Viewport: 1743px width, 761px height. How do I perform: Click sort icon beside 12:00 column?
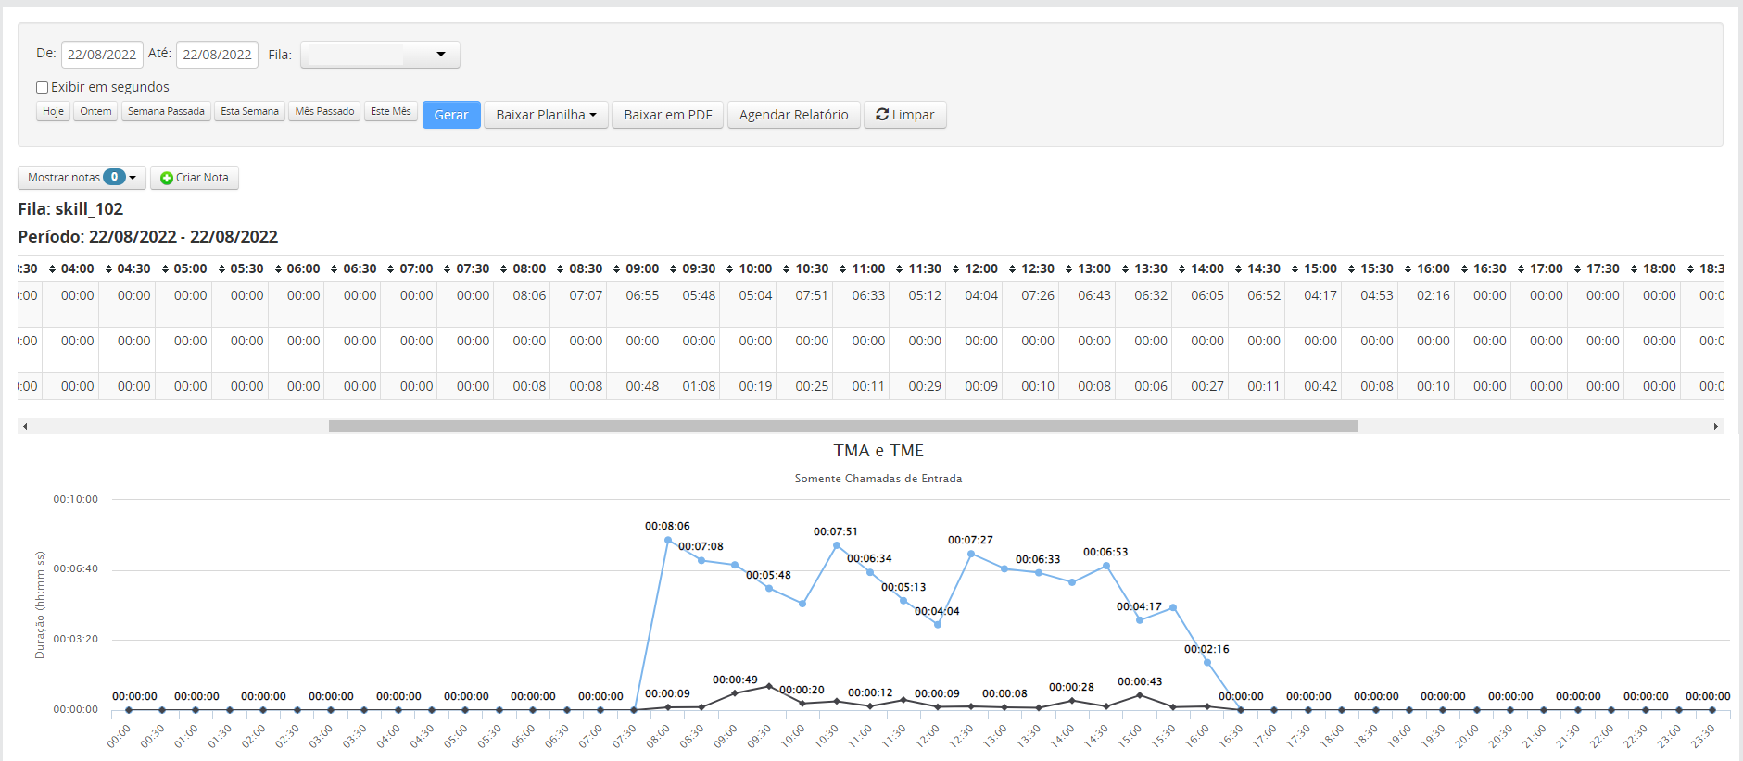955,269
